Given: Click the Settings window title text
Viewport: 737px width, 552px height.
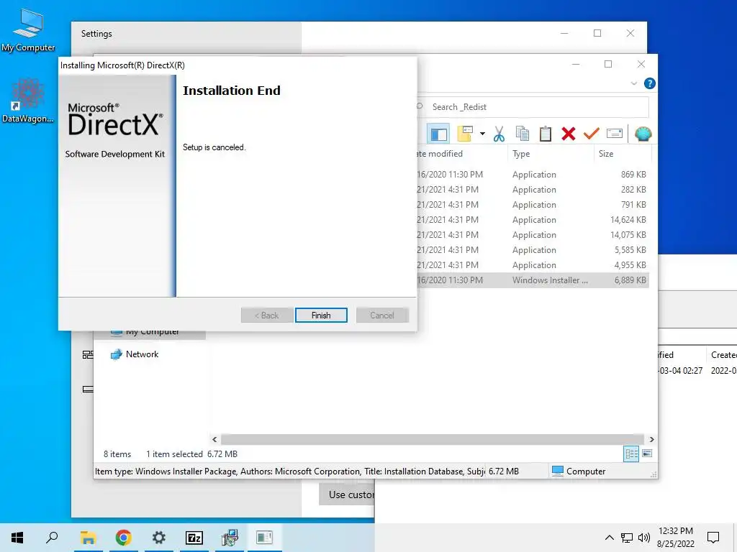Looking at the screenshot, I should point(96,34).
